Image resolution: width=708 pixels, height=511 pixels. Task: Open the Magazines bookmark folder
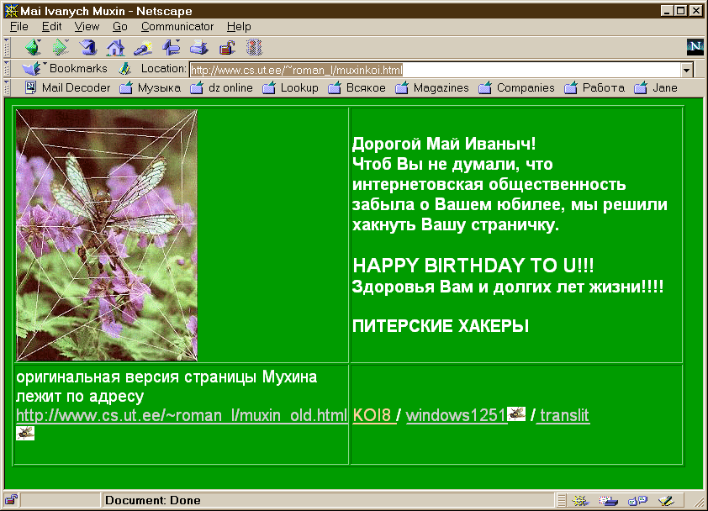[x=432, y=87]
